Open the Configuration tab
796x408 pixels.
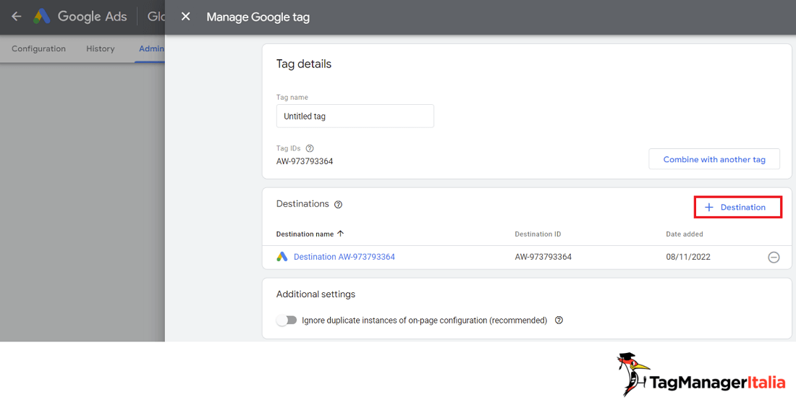point(38,48)
